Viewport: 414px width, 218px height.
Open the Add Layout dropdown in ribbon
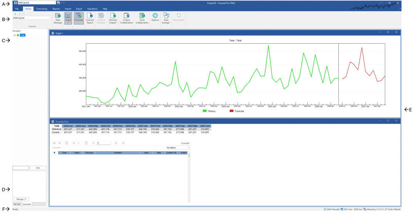[50, 18]
